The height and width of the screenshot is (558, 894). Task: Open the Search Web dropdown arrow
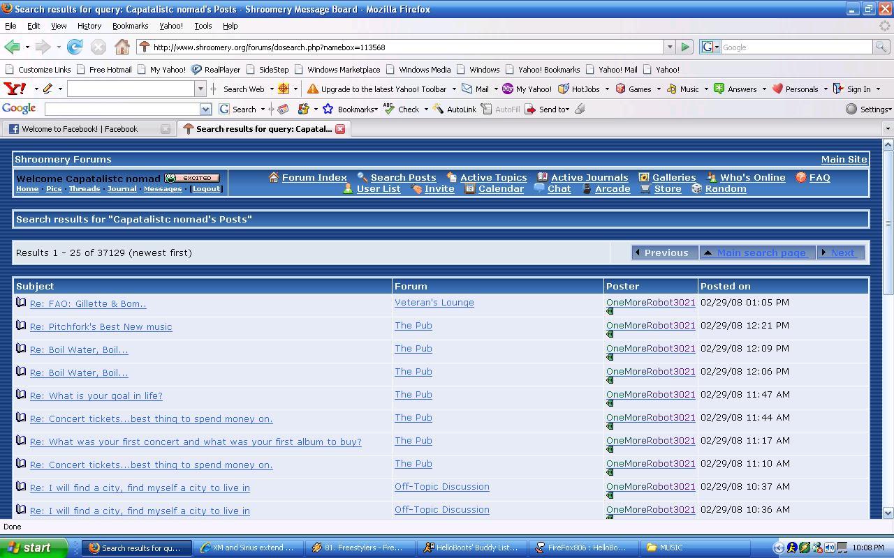[x=272, y=89]
